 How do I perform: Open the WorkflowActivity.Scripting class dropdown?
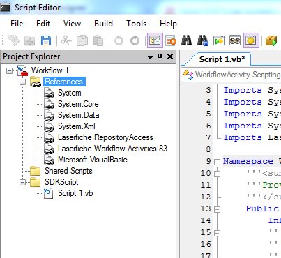(231, 75)
